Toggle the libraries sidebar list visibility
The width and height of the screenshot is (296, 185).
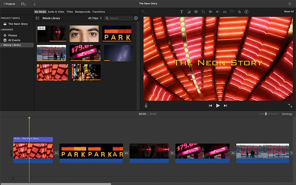click(38, 18)
